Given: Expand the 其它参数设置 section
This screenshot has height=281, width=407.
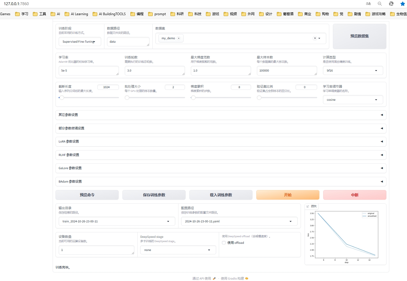Looking at the screenshot, I should point(221,115).
